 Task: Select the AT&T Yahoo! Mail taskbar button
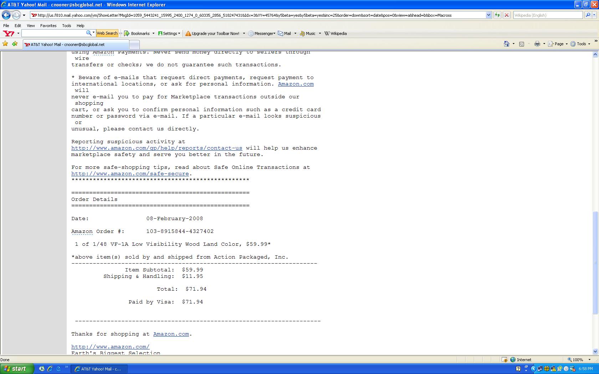[99, 369]
